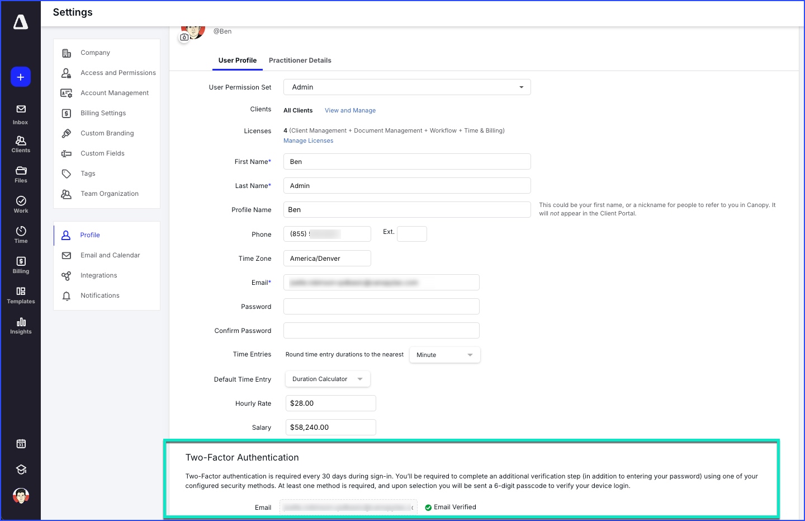Open Work in the left sidebar

pyautogui.click(x=21, y=205)
